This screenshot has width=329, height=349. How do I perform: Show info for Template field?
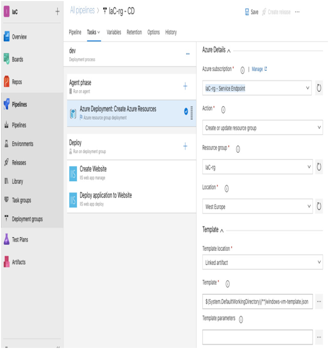(x=228, y=284)
